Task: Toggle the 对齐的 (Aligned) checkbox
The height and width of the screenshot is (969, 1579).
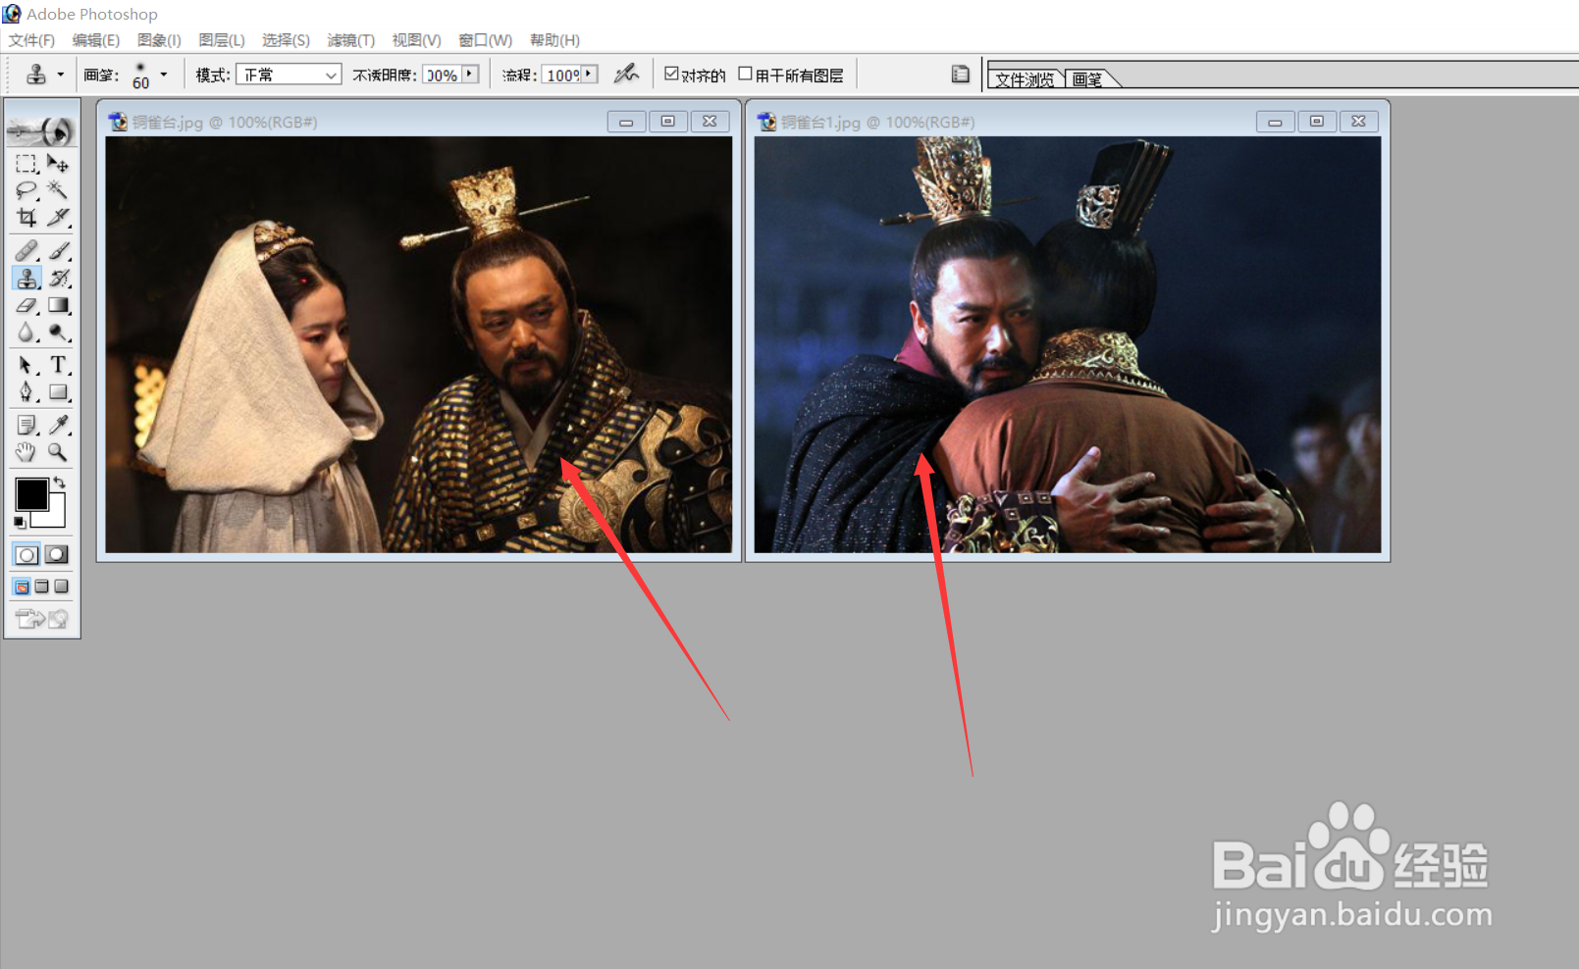Action: click(x=671, y=74)
